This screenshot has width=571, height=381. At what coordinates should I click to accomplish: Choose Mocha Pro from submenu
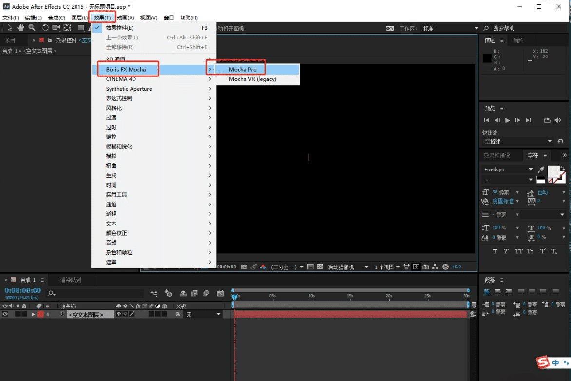click(x=243, y=70)
